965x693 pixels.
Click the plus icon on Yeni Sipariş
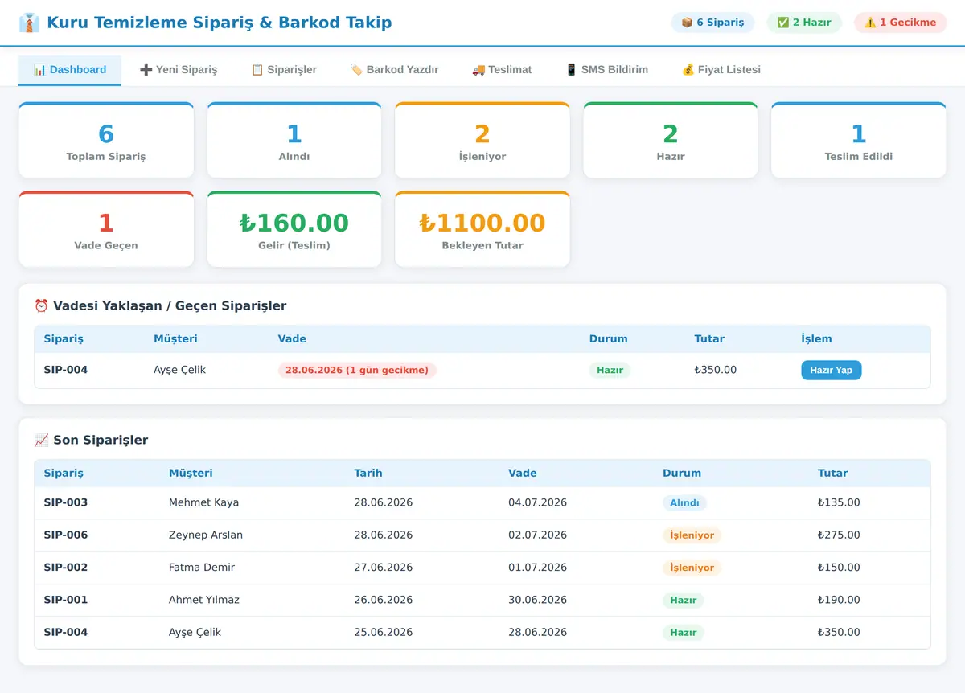click(x=146, y=70)
